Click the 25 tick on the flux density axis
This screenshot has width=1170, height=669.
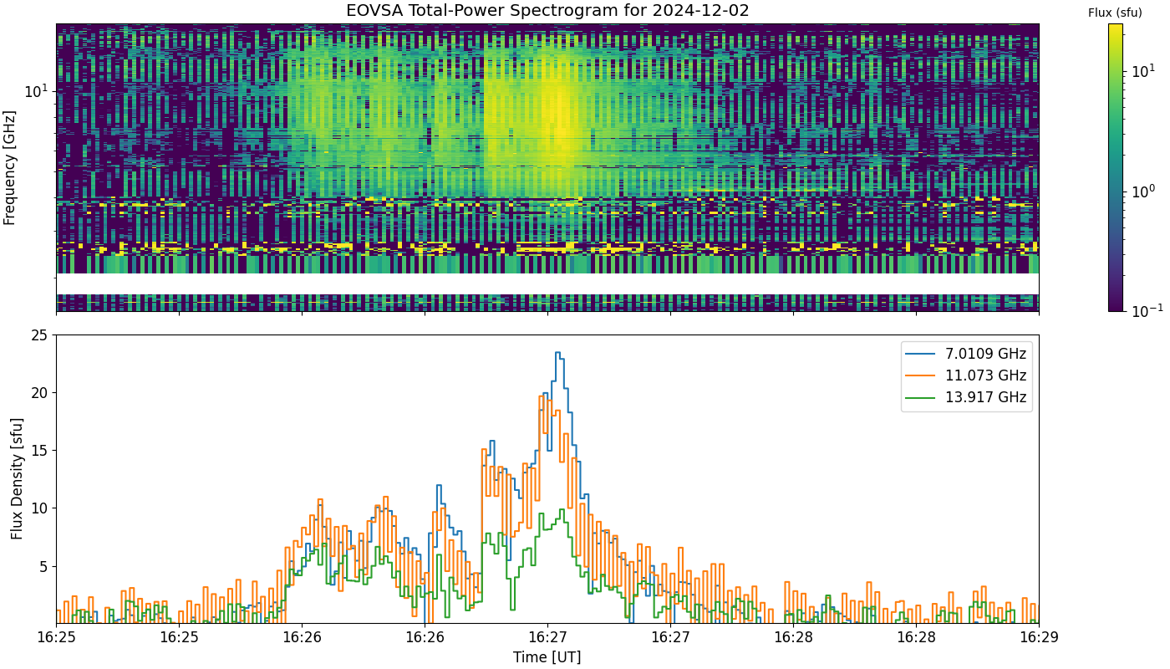coord(41,335)
